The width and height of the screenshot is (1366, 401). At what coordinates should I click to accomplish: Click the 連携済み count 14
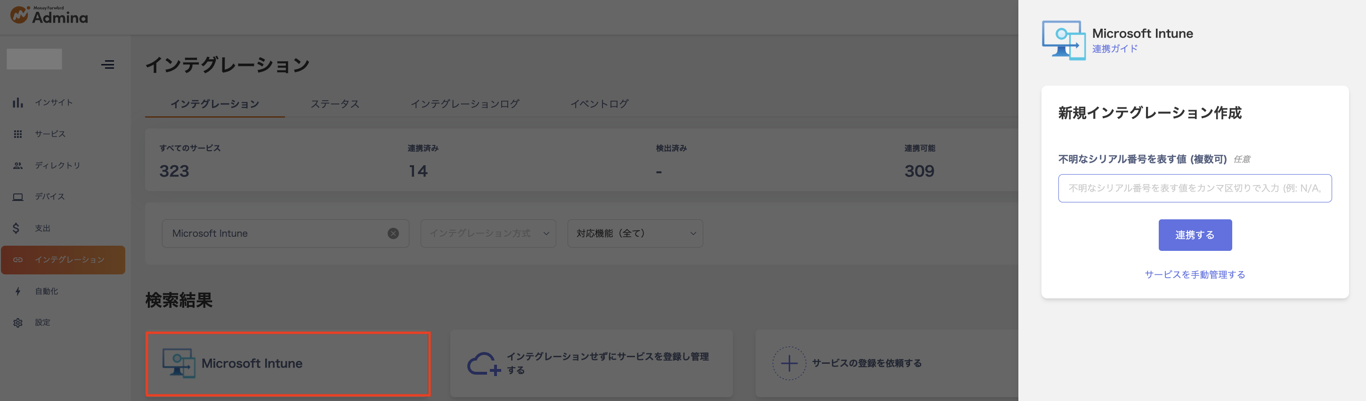[x=418, y=171]
